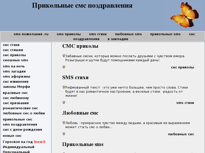
Task: Open 'в закладки' in top navigation bar
Action: tap(118, 39)
